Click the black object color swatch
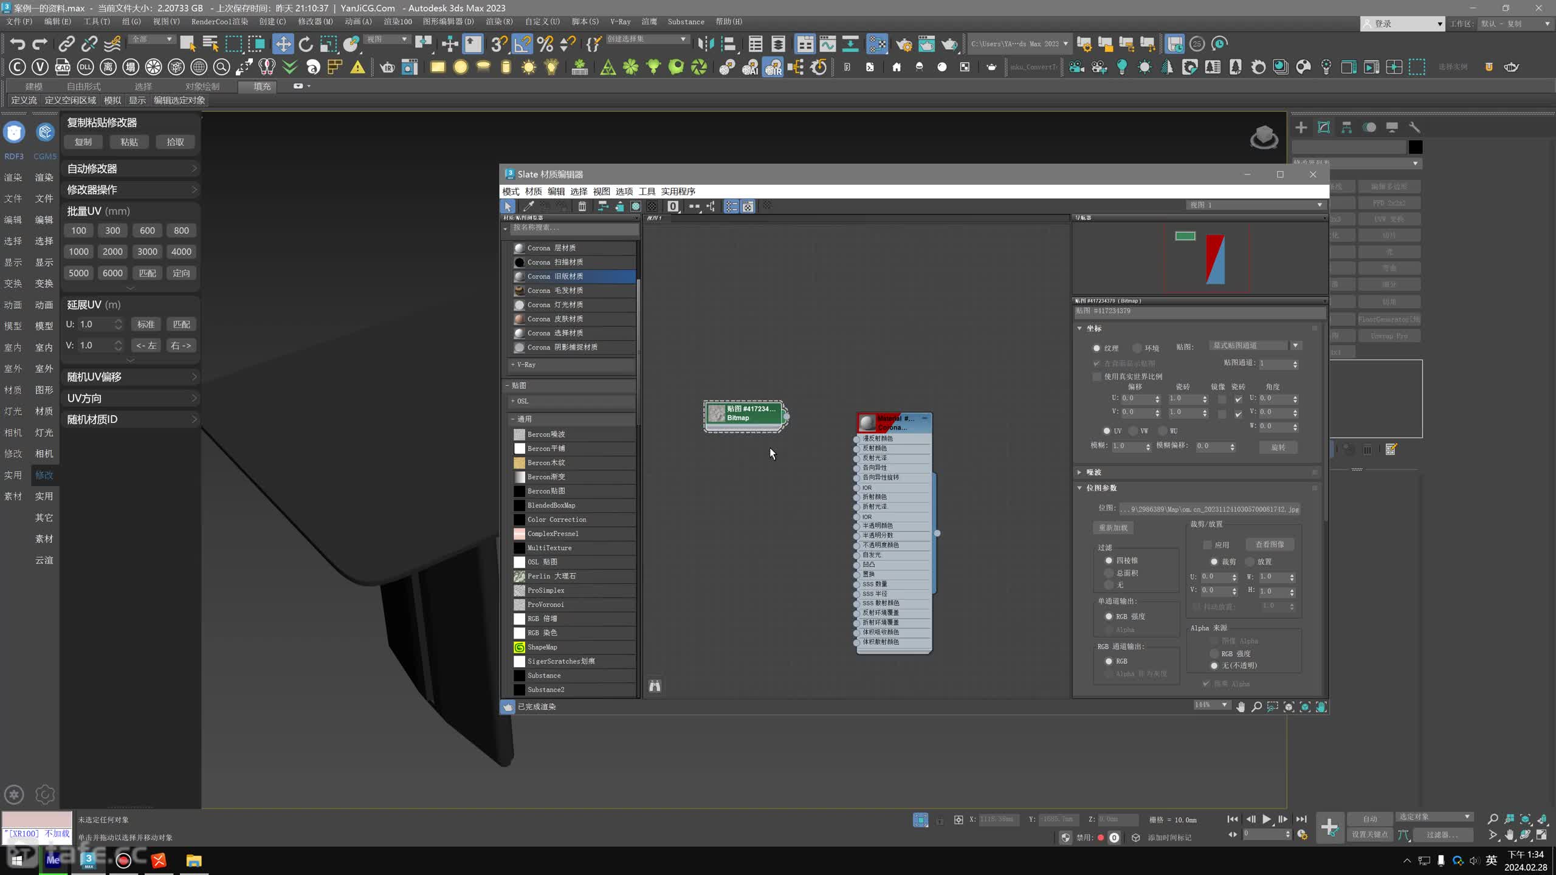The width and height of the screenshot is (1556, 875). (x=1416, y=147)
